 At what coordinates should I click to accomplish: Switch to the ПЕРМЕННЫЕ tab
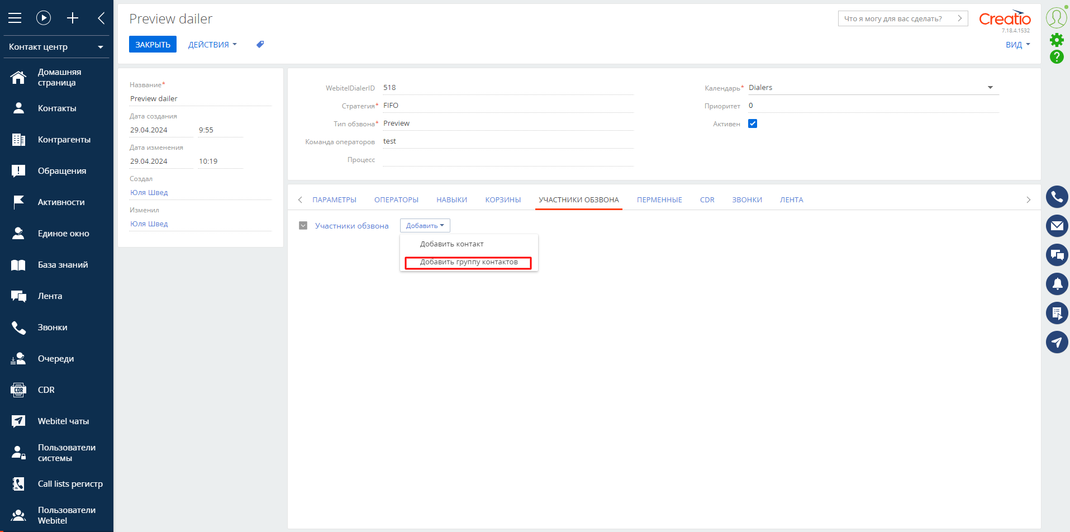(x=659, y=199)
